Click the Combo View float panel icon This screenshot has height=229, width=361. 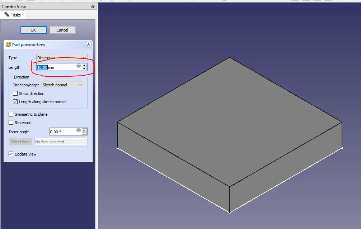(93, 6)
